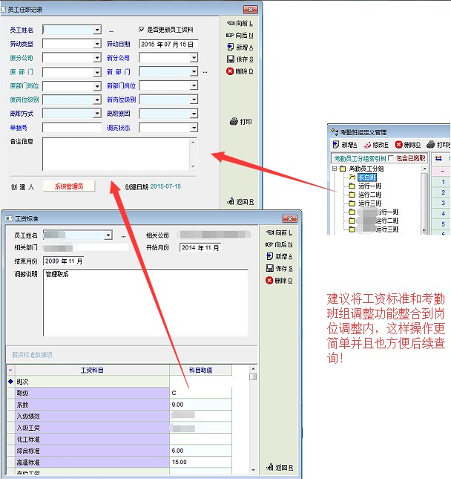Viewport: 451px width, 479px height.
Task: Open 新分公司 dropdown list
Action: coord(194,58)
